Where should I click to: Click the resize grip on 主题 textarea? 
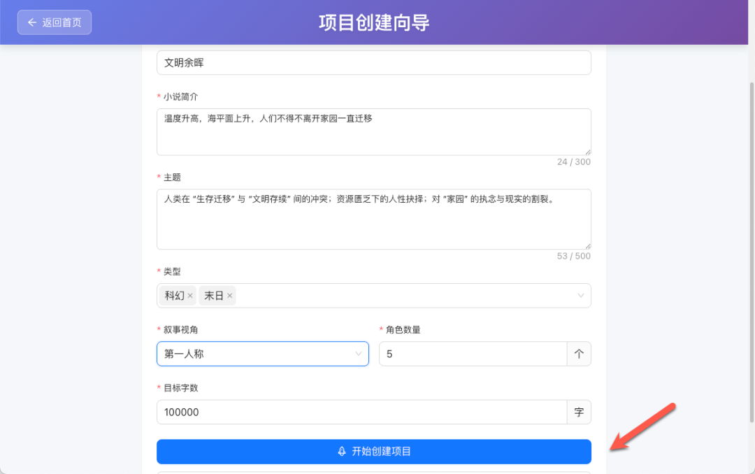pyautogui.click(x=587, y=246)
